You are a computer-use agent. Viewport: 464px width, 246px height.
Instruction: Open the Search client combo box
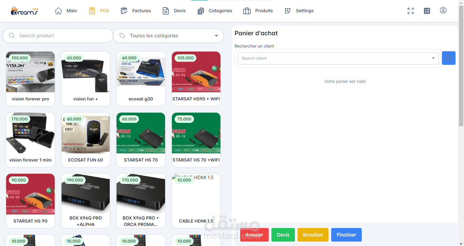[338, 58]
